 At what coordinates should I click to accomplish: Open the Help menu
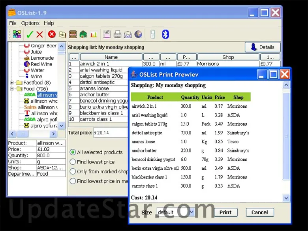[49, 23]
